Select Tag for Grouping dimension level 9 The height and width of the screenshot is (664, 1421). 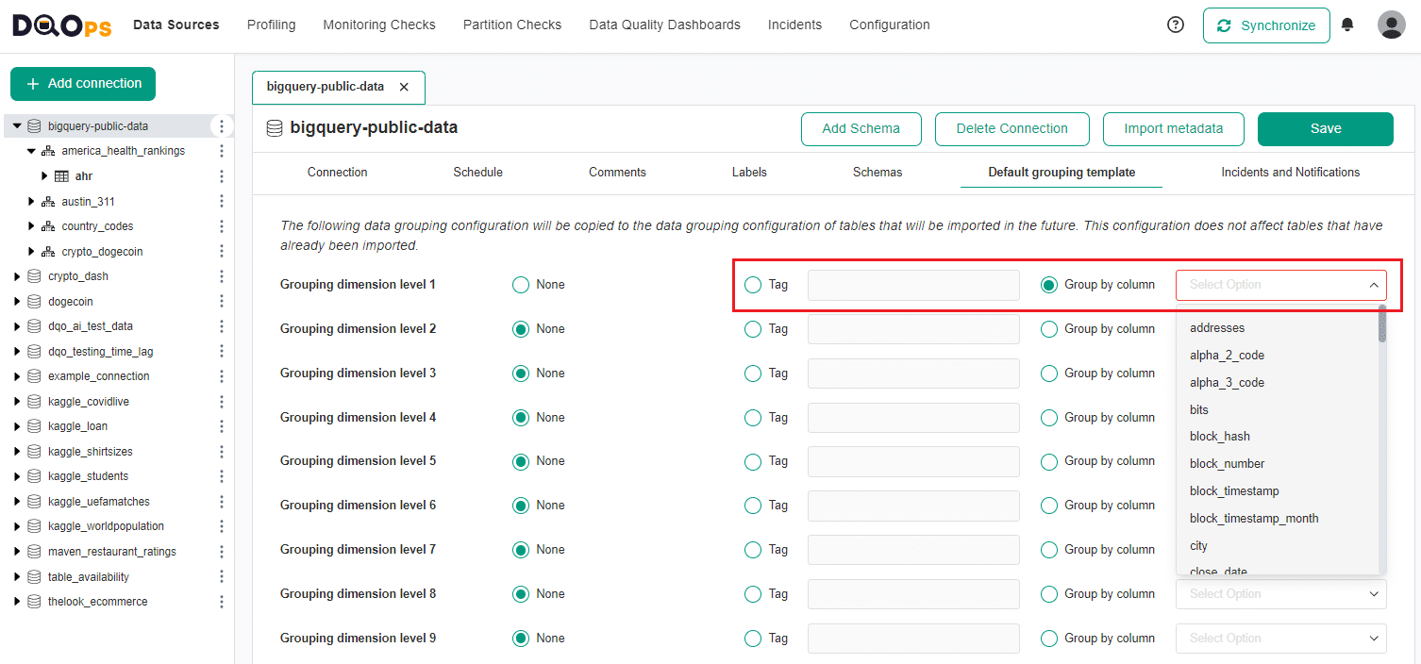click(x=753, y=639)
